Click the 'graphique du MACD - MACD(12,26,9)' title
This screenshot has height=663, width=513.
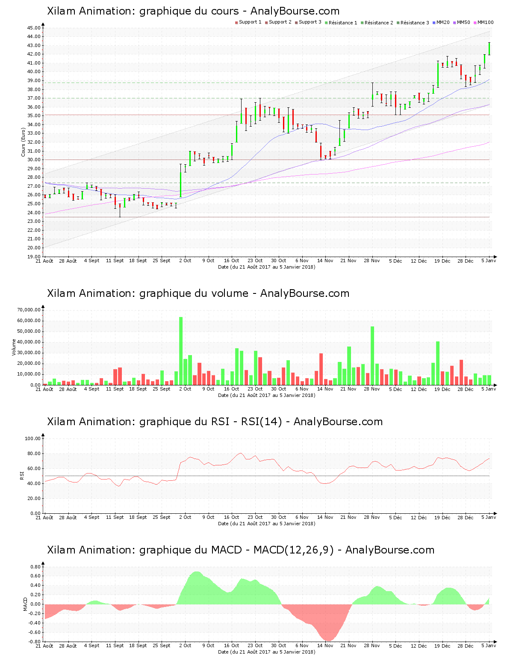click(241, 550)
